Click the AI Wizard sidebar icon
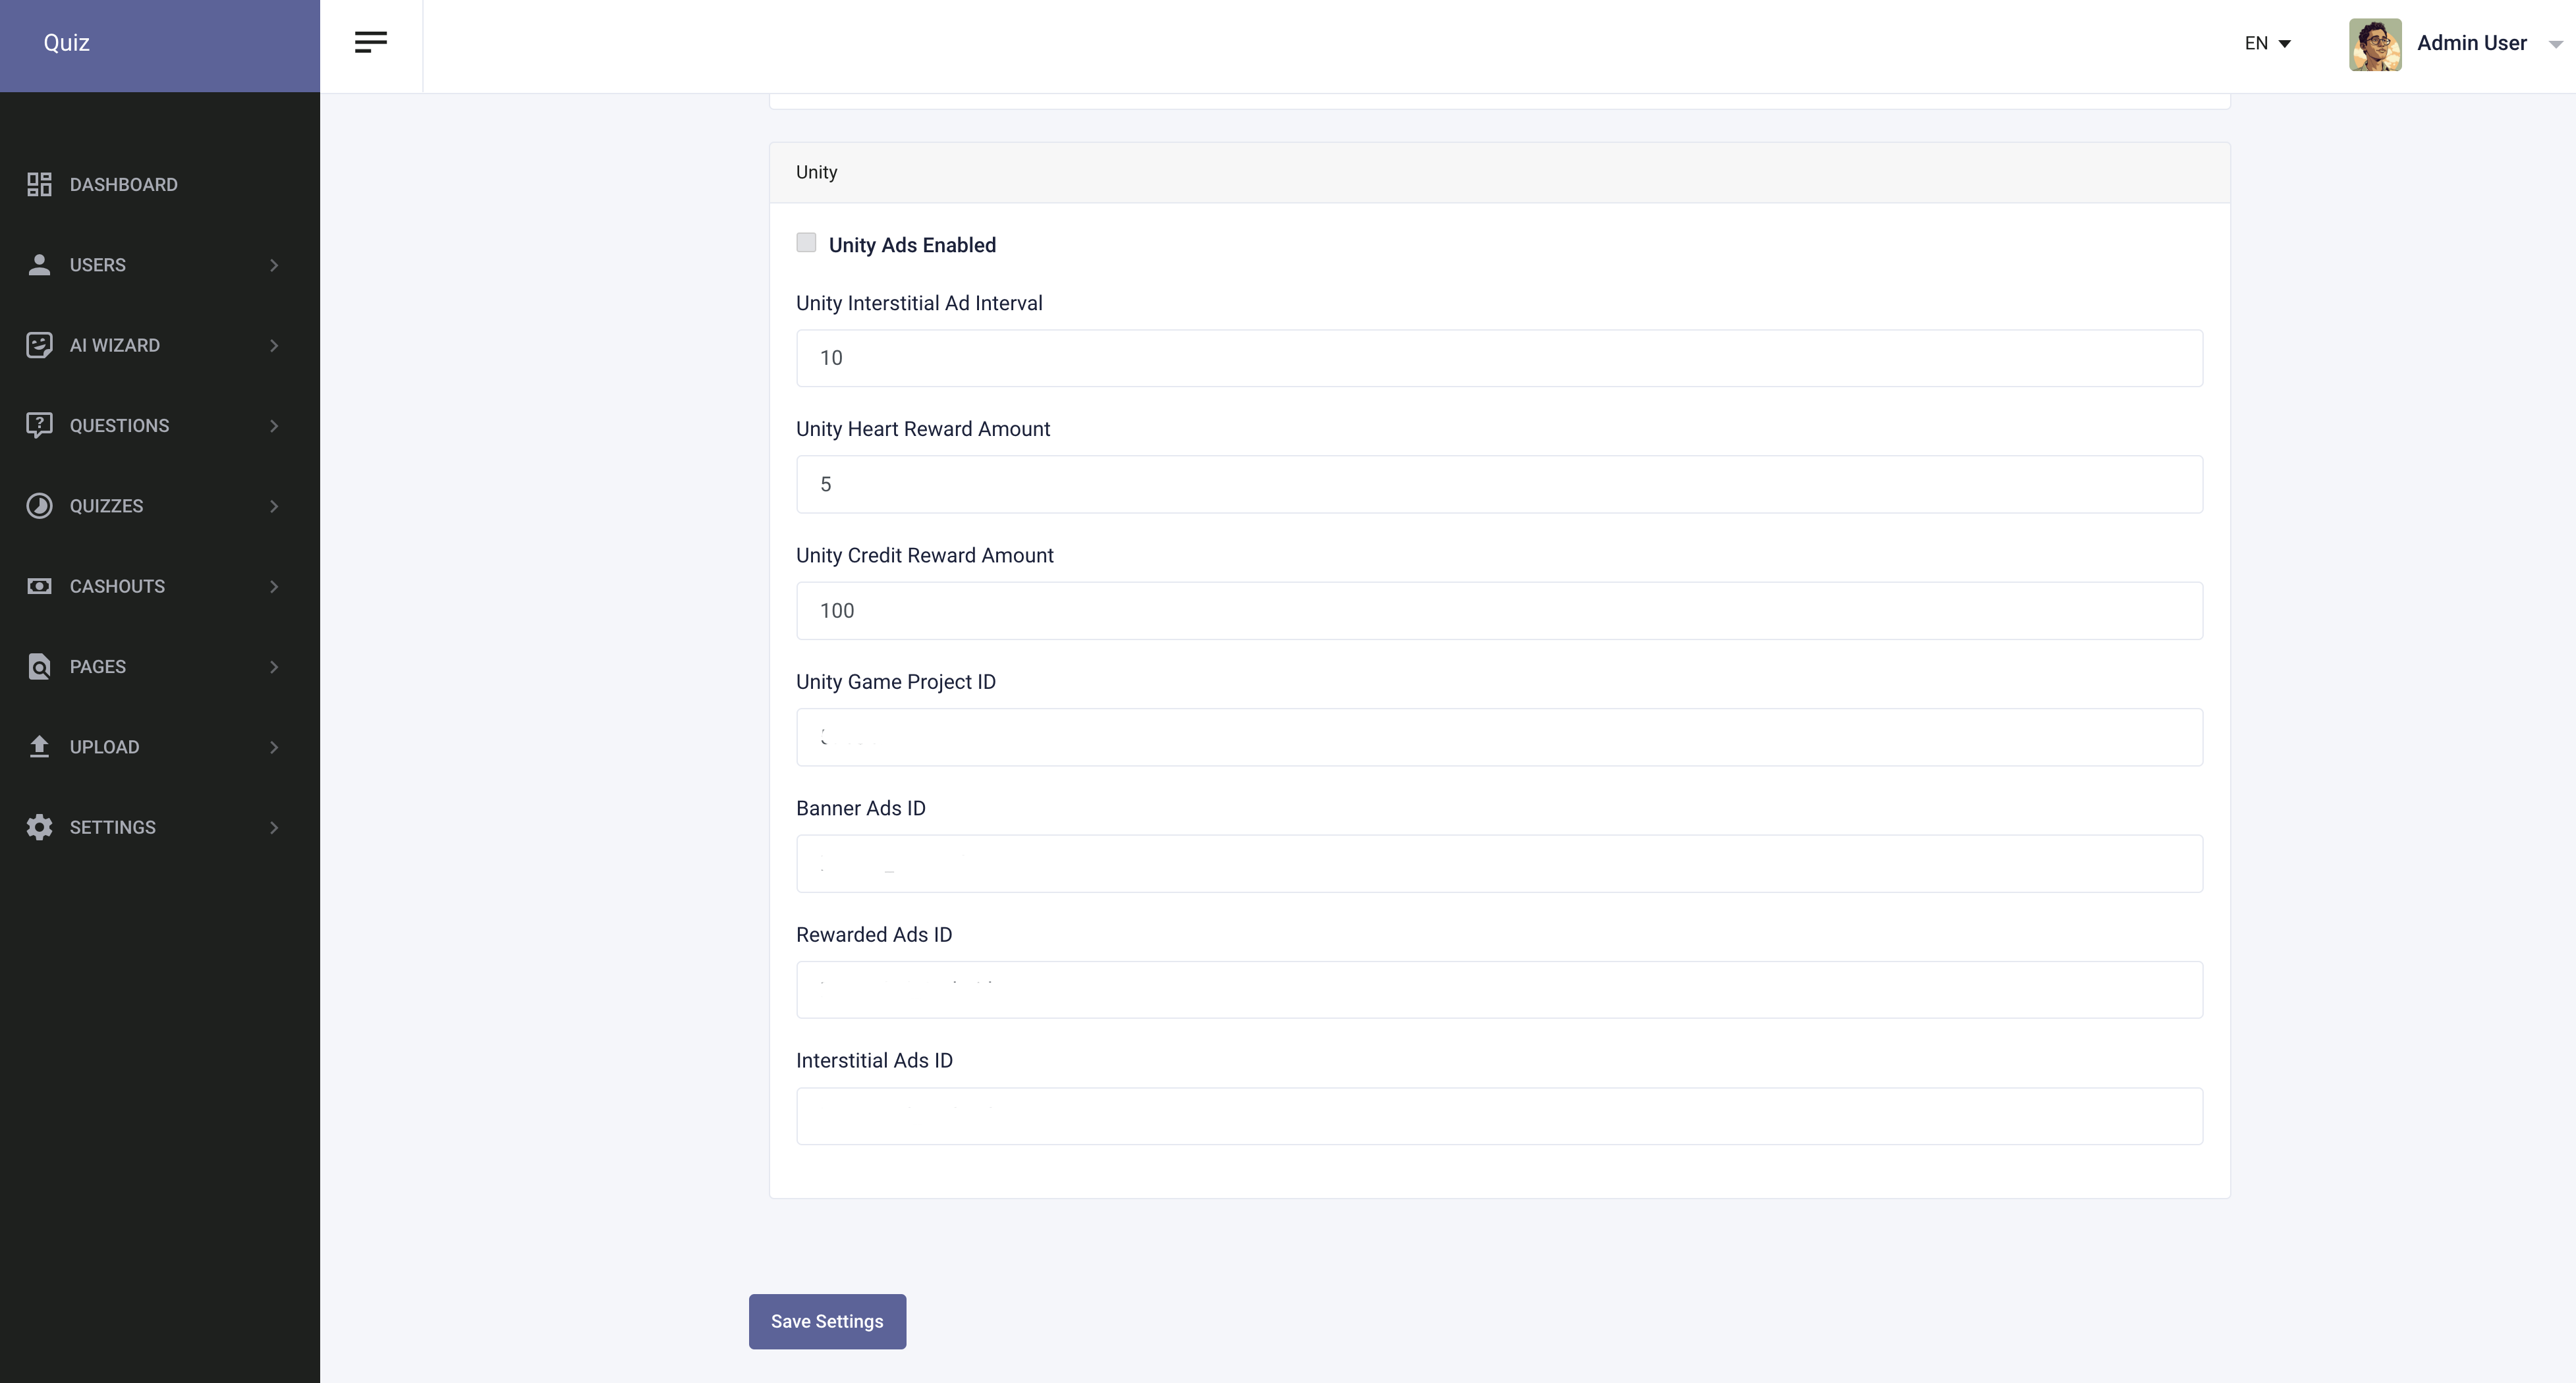 coord(39,344)
